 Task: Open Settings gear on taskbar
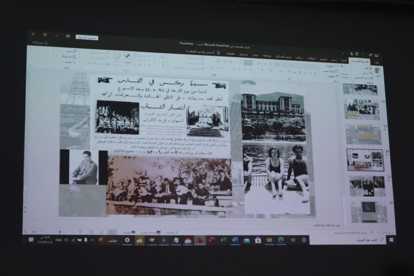click(x=127, y=240)
